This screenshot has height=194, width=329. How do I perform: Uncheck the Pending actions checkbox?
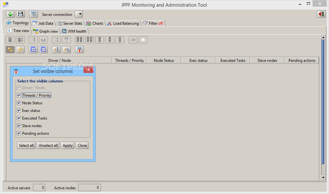19,133
